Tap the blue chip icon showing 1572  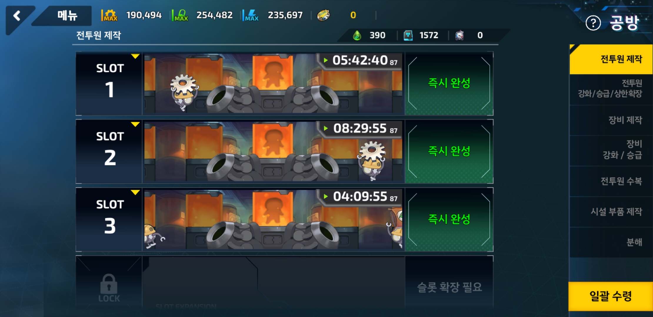[408, 36]
